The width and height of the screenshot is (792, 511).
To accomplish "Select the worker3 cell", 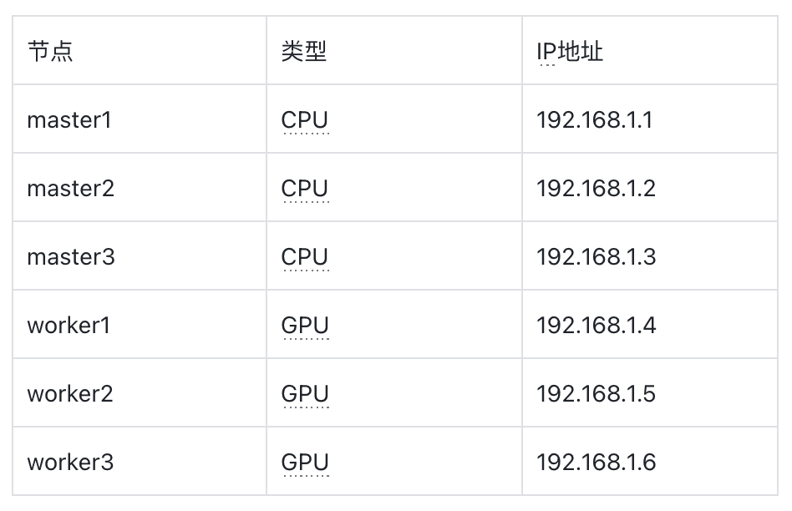I will coord(140,462).
